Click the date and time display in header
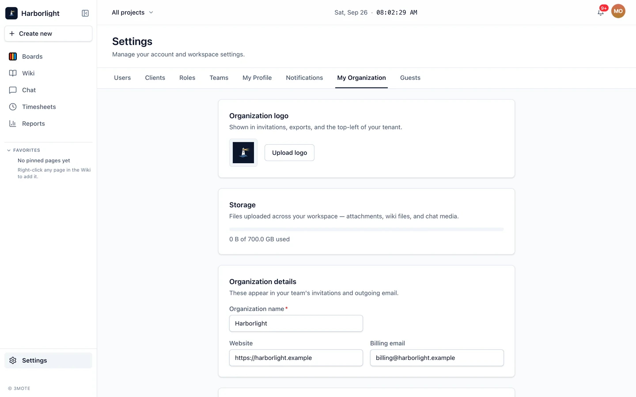636x397 pixels. point(376,12)
